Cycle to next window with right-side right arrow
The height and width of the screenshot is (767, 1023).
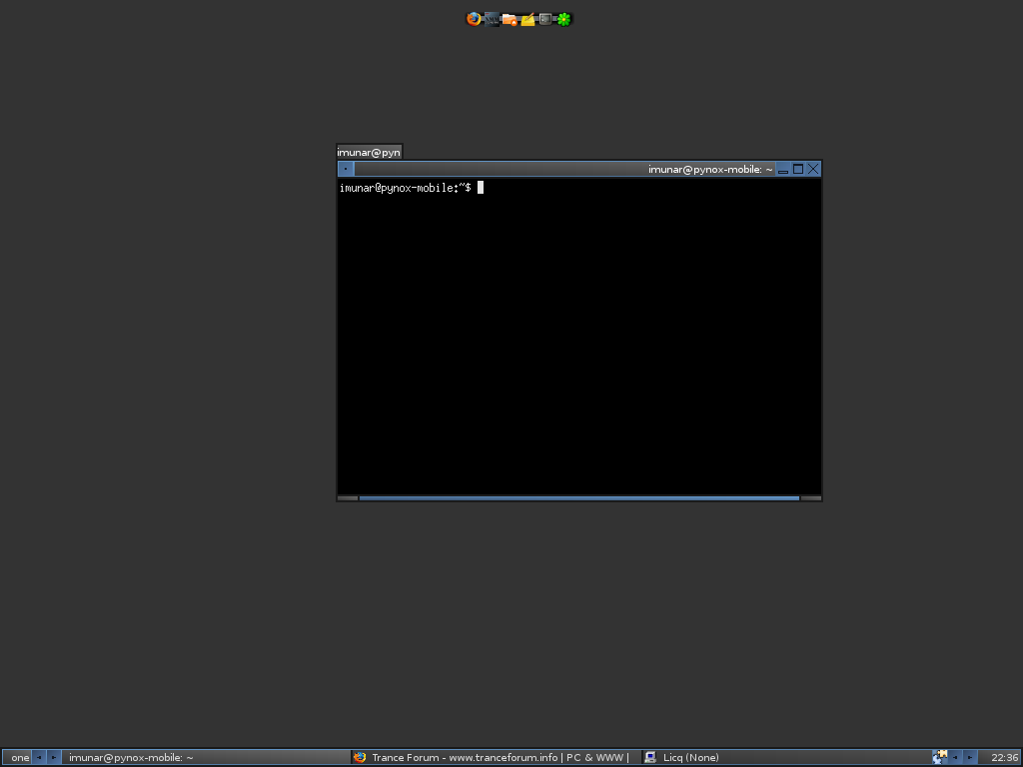(x=970, y=757)
